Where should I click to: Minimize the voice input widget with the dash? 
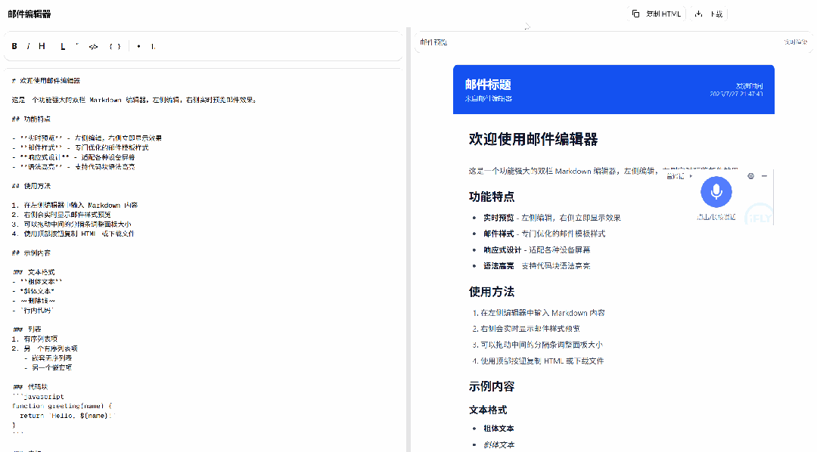coord(764,176)
